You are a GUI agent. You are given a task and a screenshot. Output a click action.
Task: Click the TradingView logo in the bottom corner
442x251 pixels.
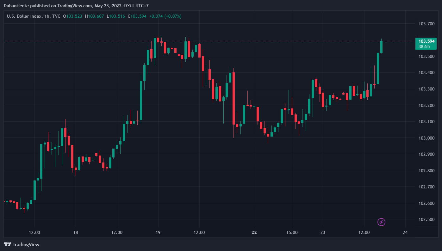22,244
